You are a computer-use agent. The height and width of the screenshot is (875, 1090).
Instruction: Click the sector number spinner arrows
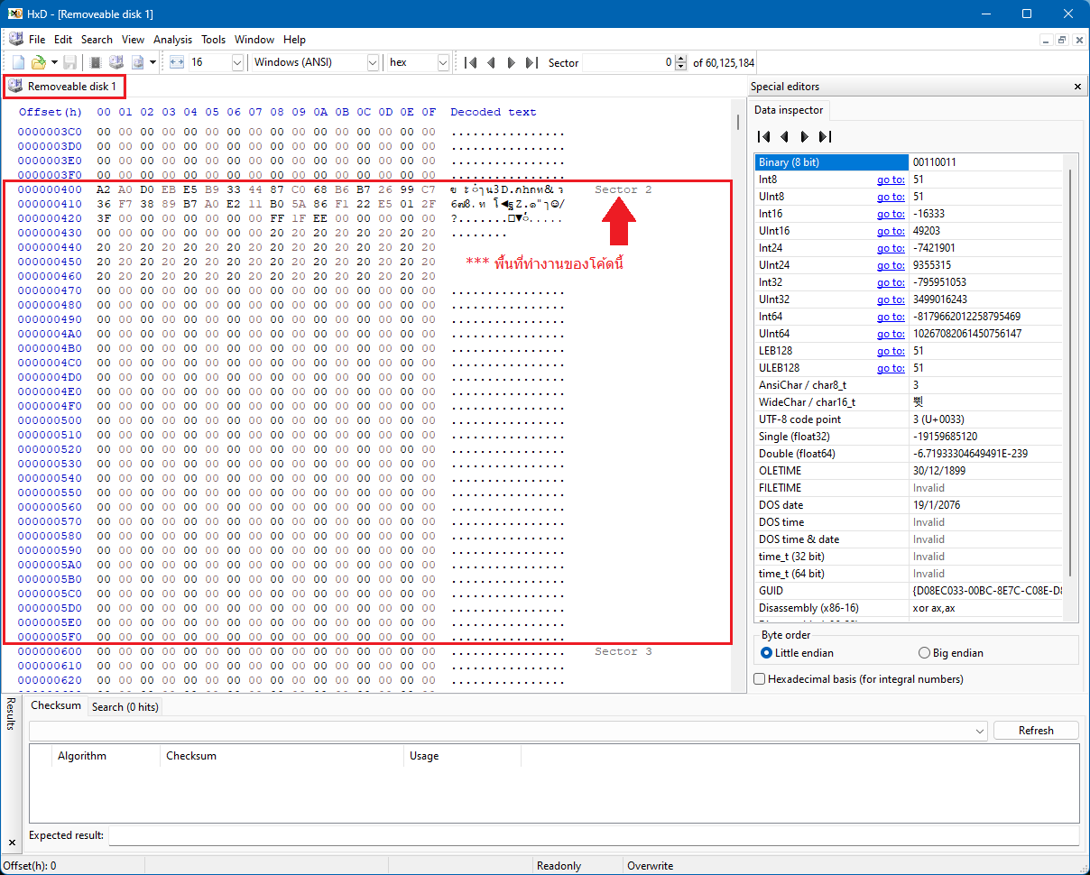click(x=681, y=62)
